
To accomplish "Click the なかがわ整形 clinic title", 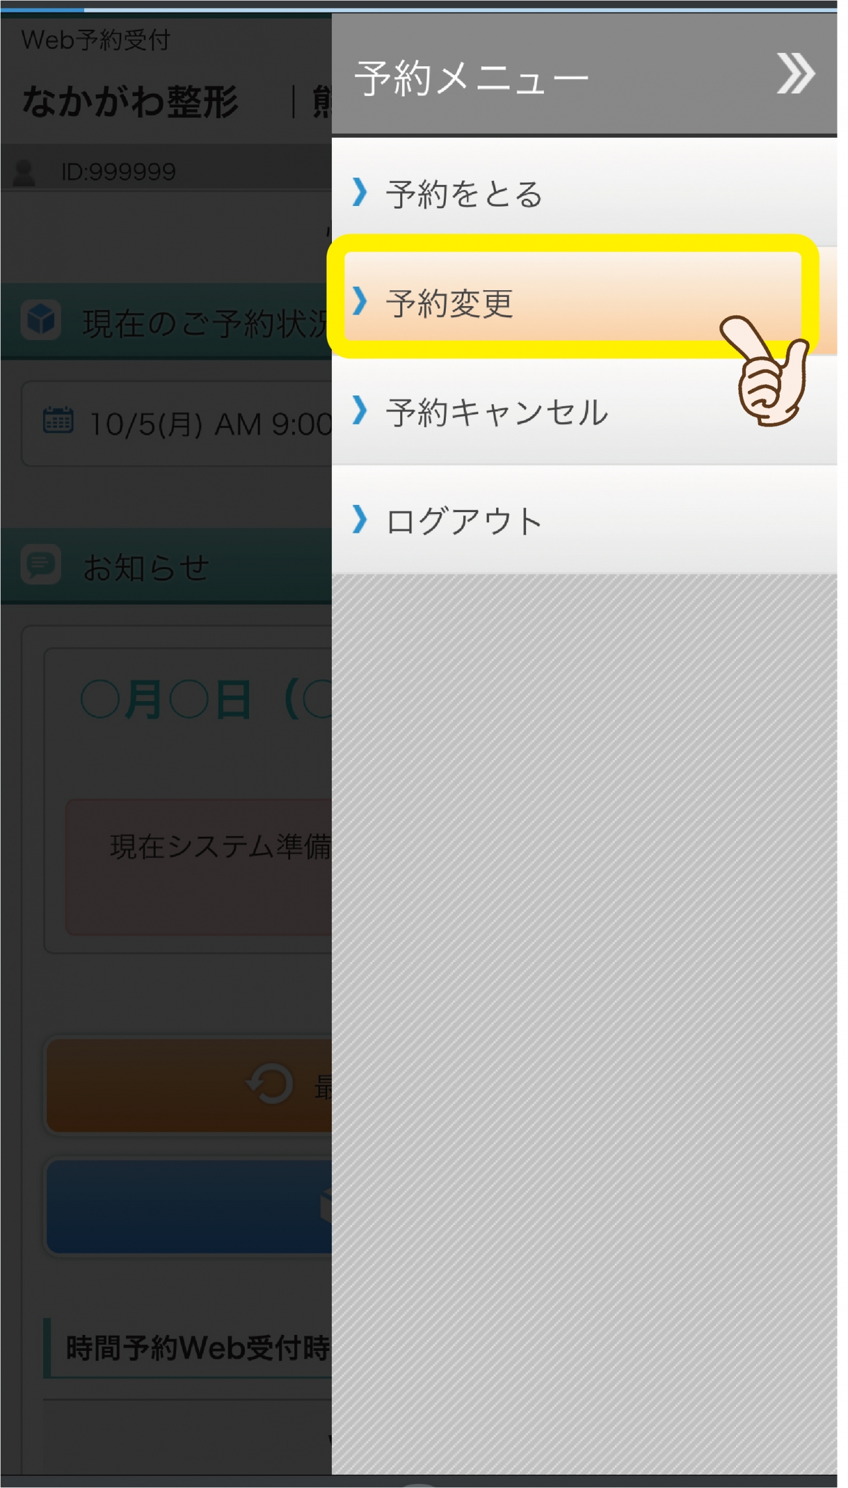I will click(x=130, y=102).
